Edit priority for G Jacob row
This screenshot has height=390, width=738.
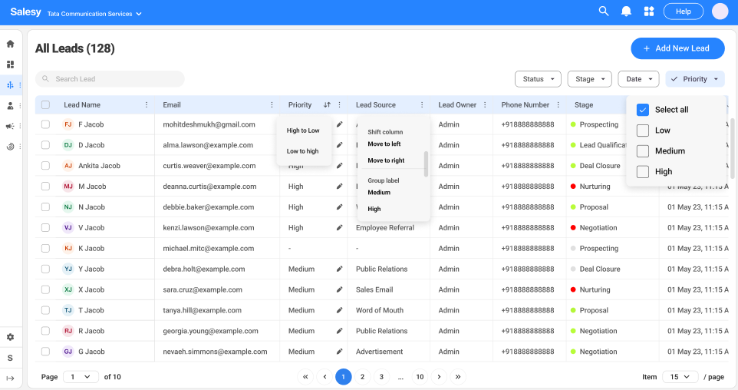coord(339,352)
